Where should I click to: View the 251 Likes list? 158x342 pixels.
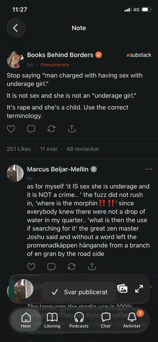(x=19, y=149)
